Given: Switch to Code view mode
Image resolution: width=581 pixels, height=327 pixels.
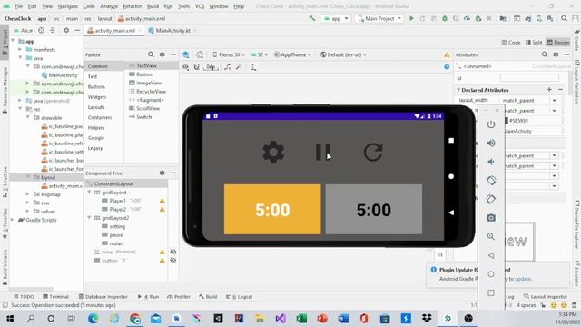Looking at the screenshot, I should click(x=511, y=43).
